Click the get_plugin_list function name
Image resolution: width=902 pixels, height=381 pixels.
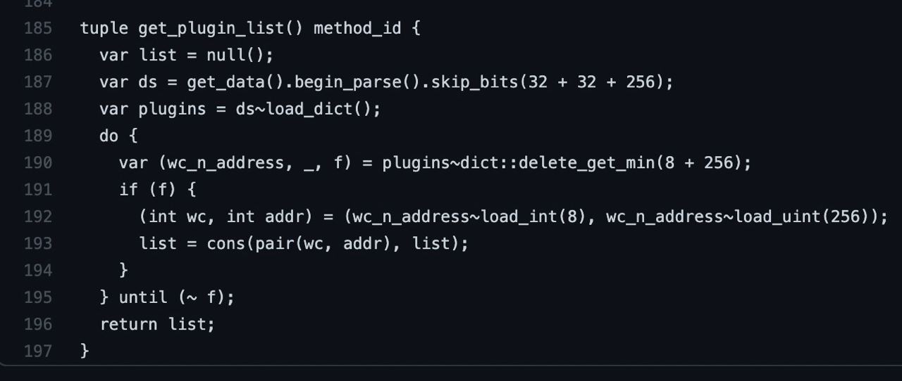click(212, 29)
